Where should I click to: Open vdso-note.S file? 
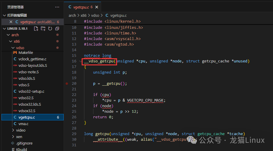click(29, 72)
